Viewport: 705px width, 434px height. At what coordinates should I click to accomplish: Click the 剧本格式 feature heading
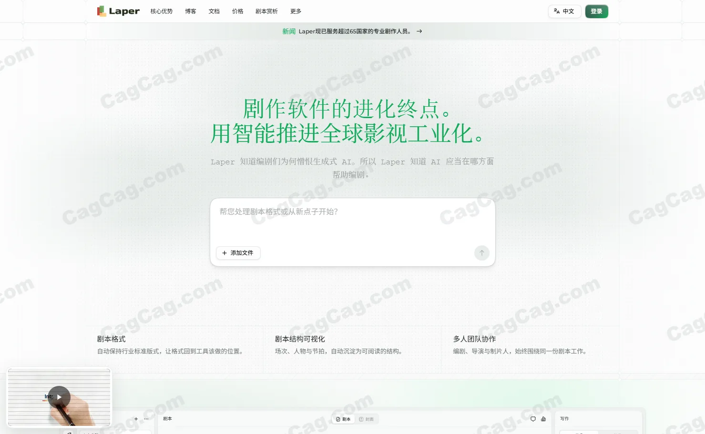pyautogui.click(x=112, y=339)
